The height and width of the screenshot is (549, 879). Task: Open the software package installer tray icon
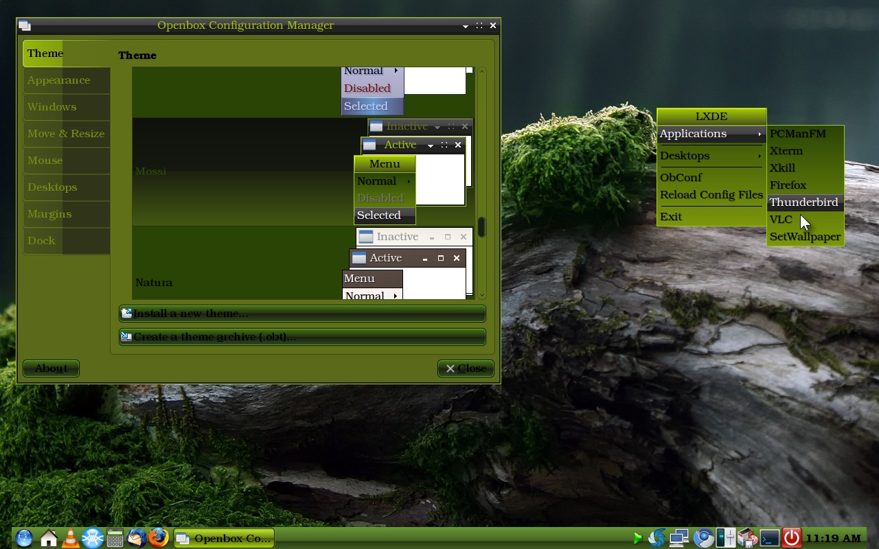(747, 538)
